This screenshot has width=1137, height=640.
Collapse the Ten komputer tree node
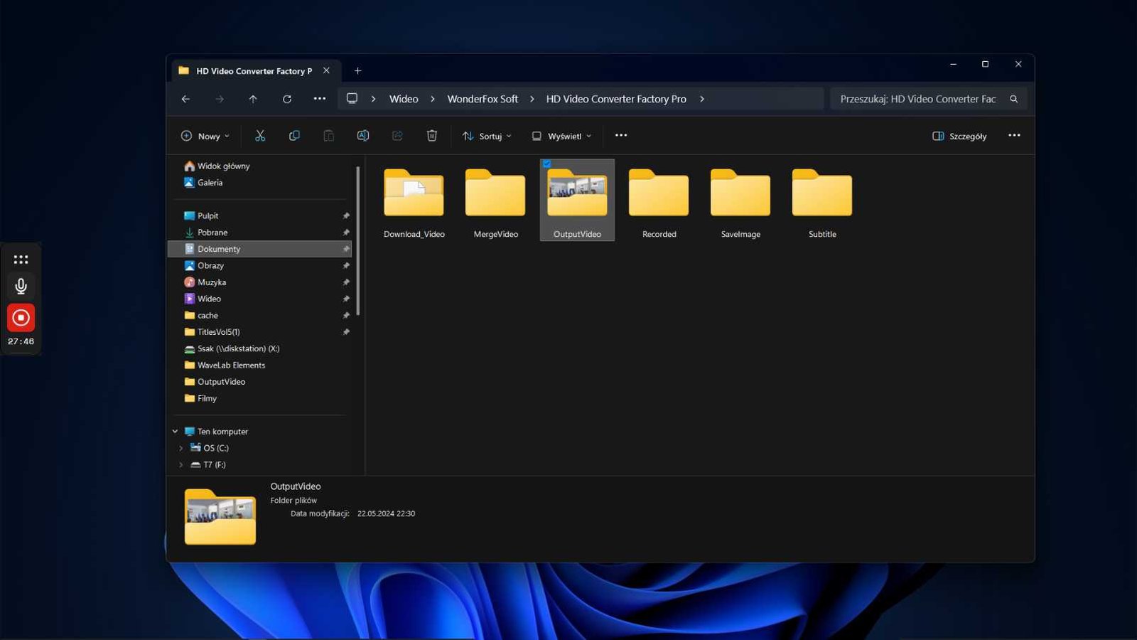(175, 431)
